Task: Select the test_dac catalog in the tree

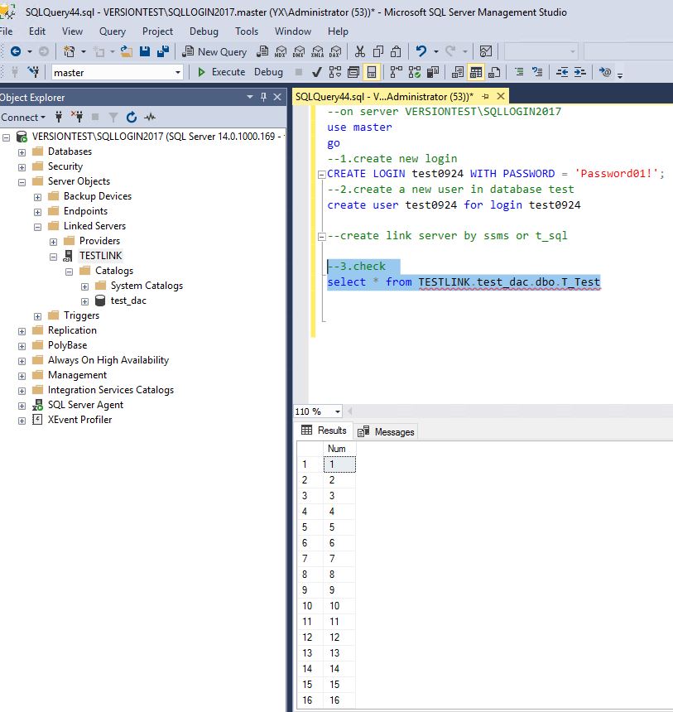Action: [x=128, y=301]
